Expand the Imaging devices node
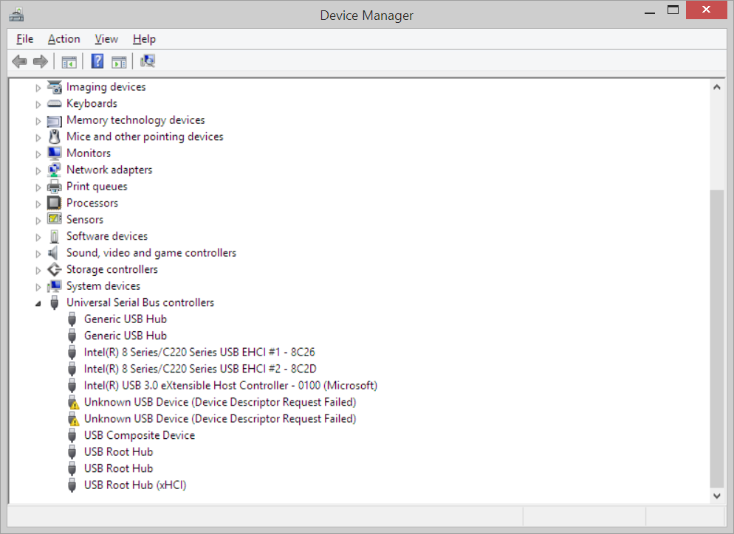This screenshot has height=534, width=734. 38,88
